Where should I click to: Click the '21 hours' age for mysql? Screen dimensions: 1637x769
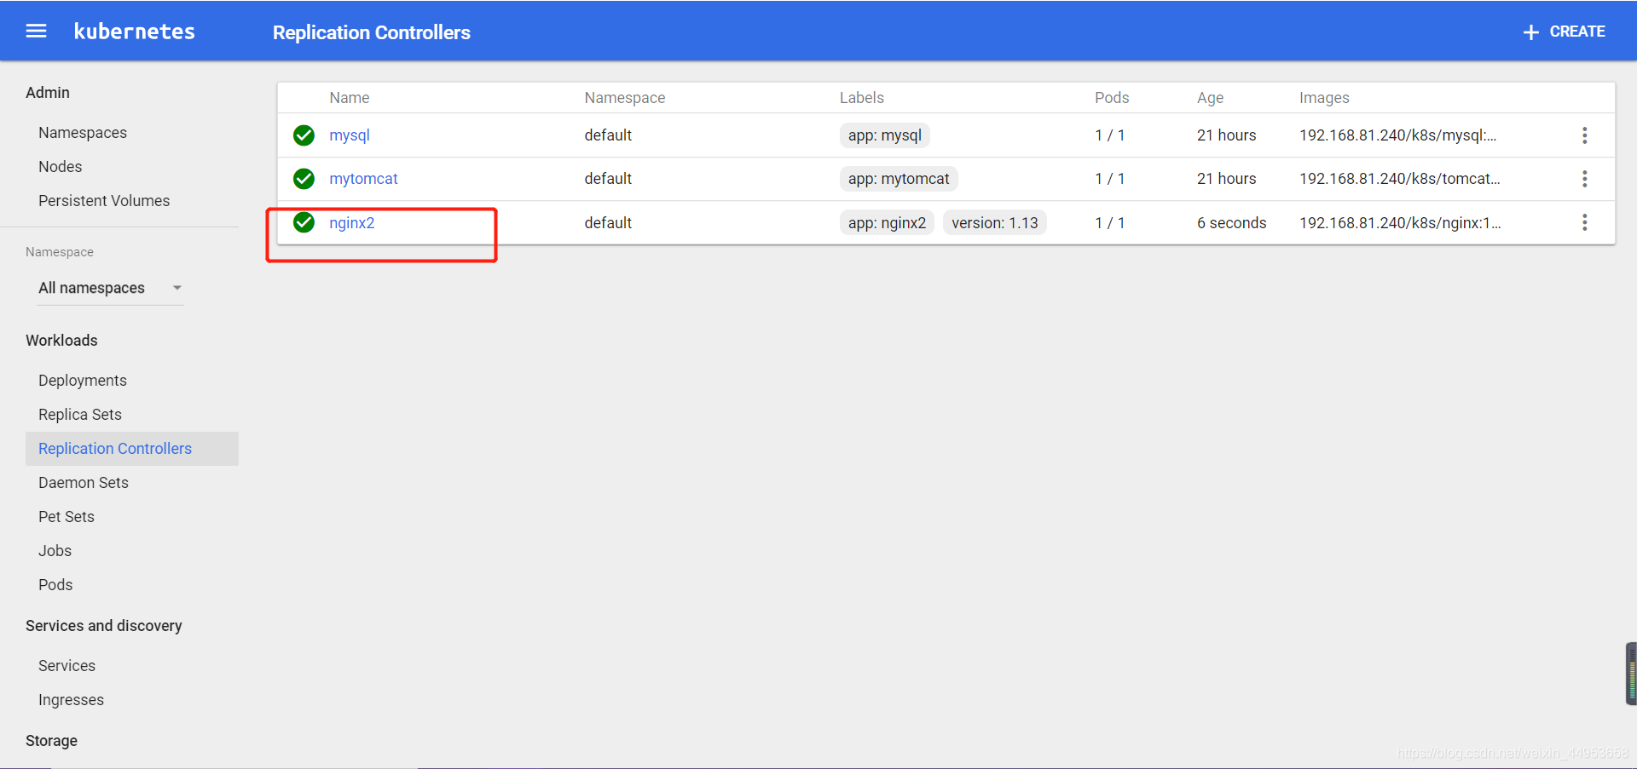pos(1226,135)
